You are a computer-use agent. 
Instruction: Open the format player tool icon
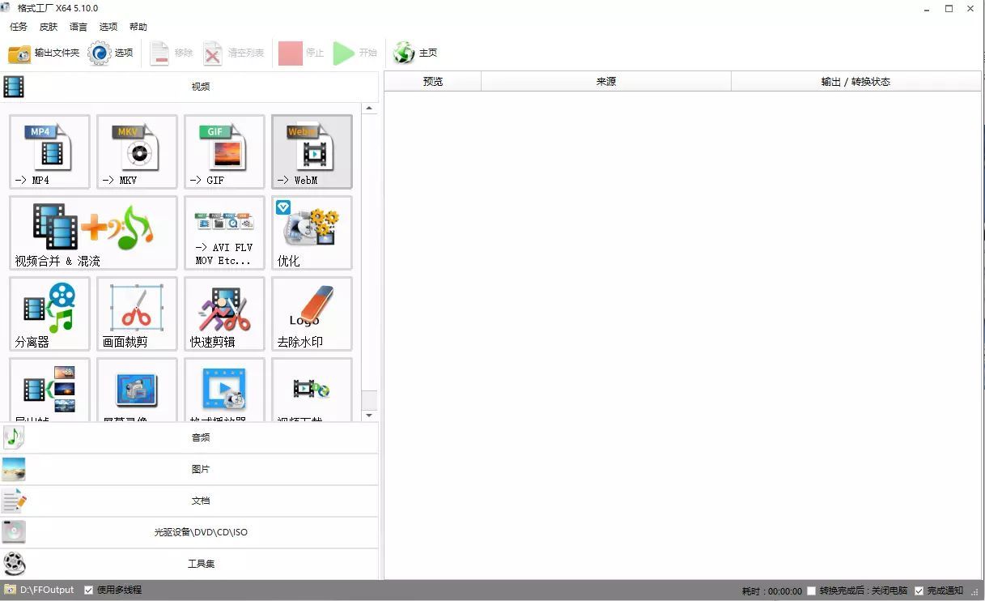pyautogui.click(x=224, y=390)
